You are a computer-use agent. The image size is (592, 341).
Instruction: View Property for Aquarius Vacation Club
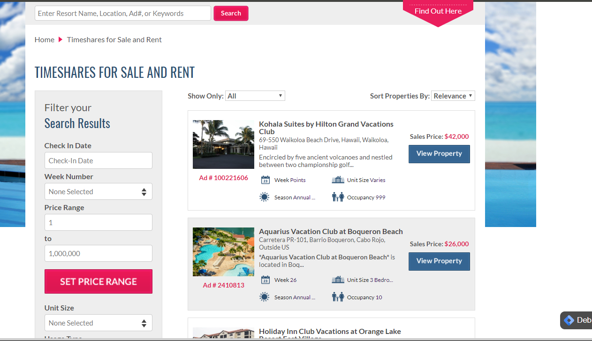(x=439, y=261)
